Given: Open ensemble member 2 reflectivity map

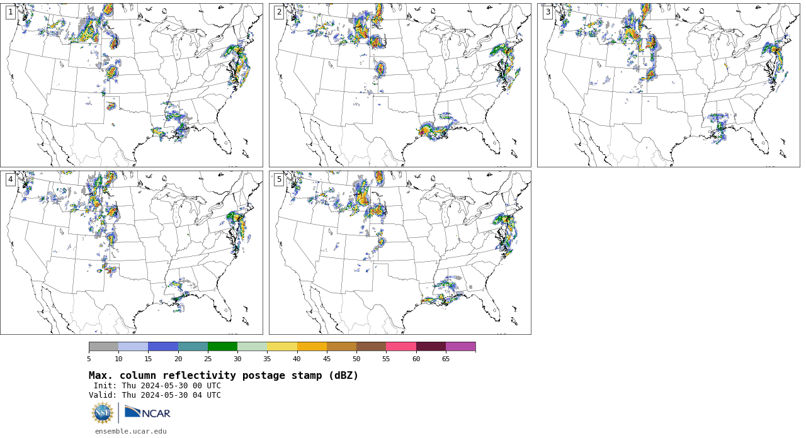Looking at the screenshot, I should pos(400,85).
